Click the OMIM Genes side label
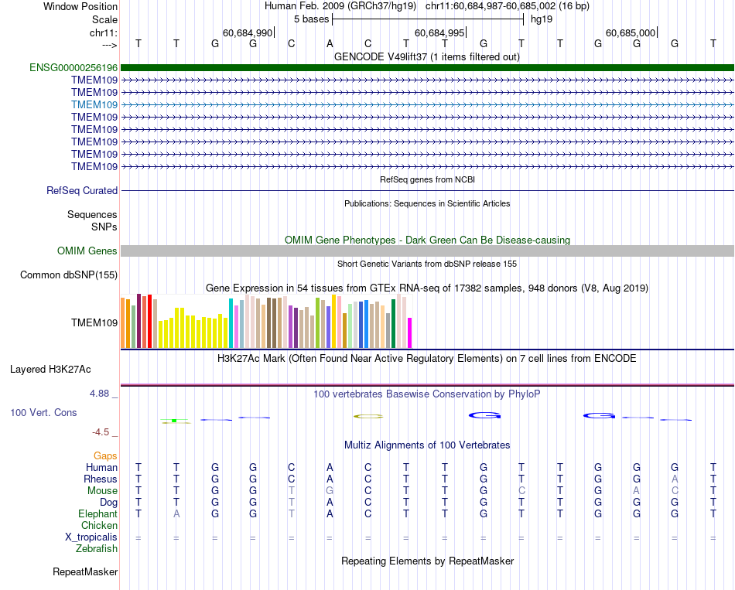The width and height of the screenshot is (735, 590). tap(87, 251)
